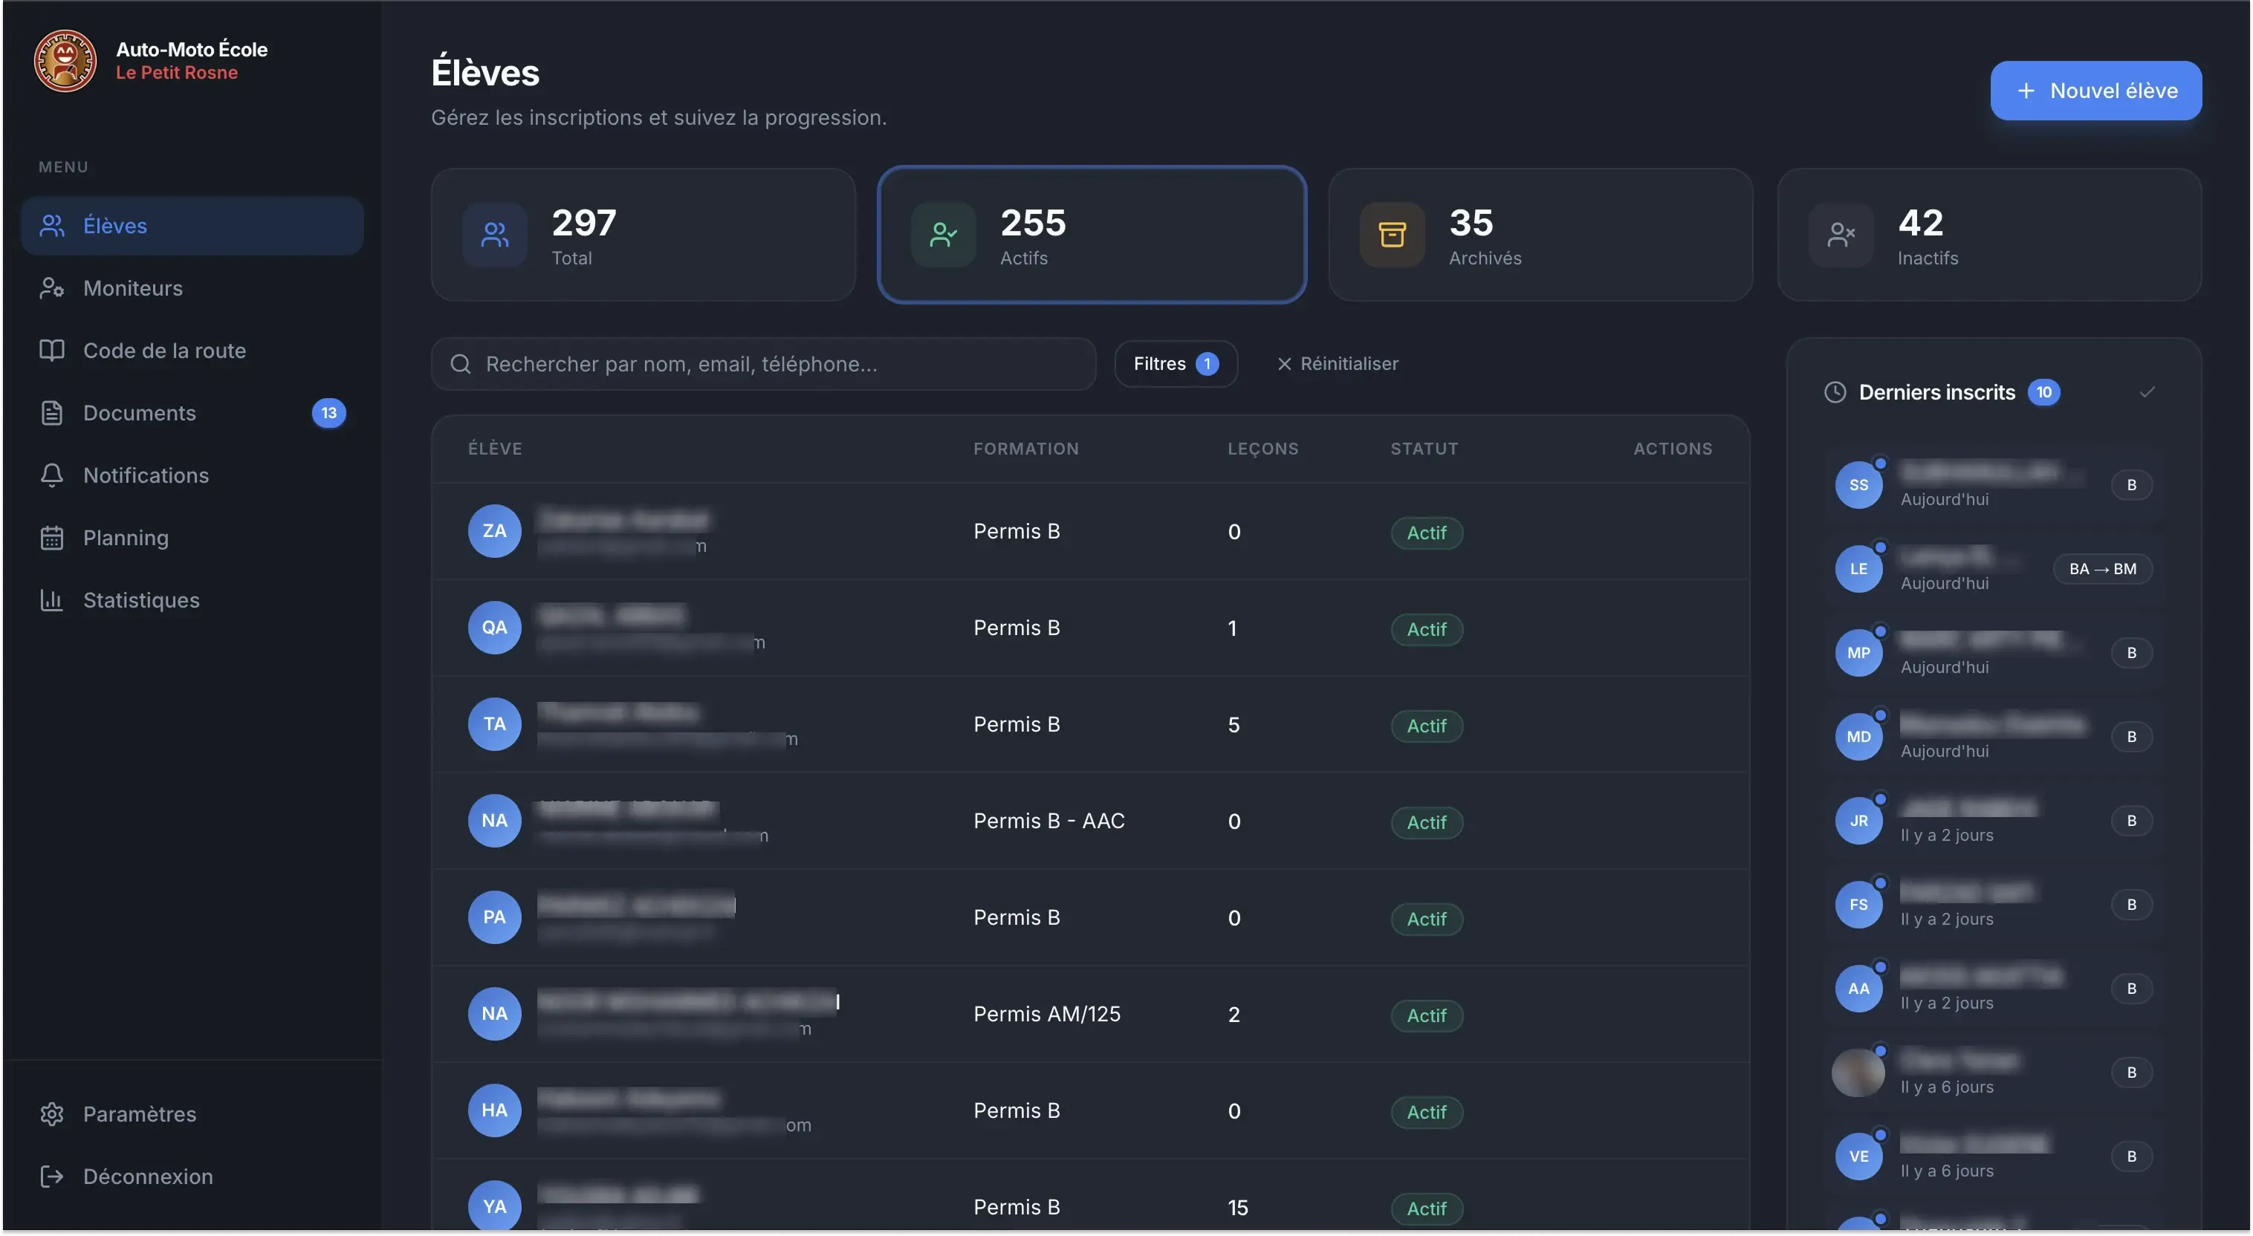This screenshot has height=1236, width=2253.
Task: Open the MD recent signup entry
Action: (x=1993, y=737)
